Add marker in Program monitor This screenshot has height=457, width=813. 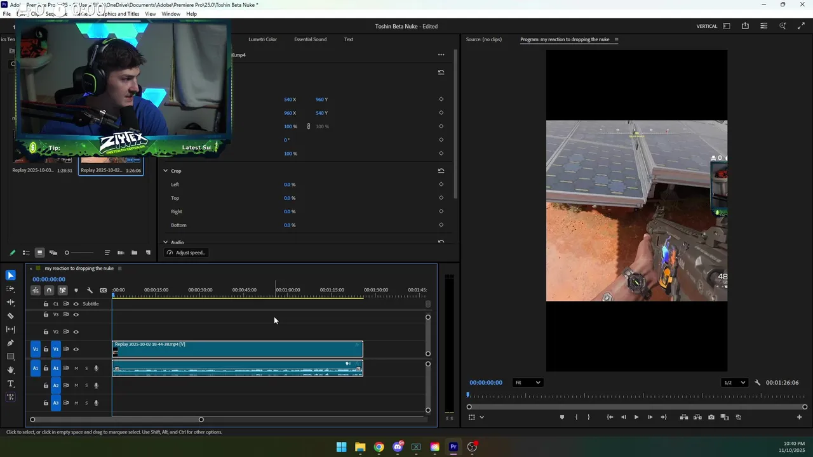(x=561, y=417)
